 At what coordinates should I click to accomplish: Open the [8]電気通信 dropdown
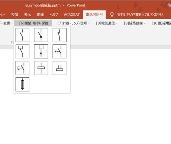pyautogui.click(x=107, y=23)
